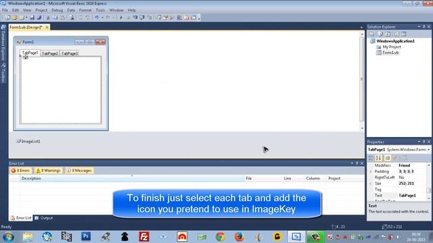
Task: Sort Properties alphabetically
Action: tap(379, 158)
